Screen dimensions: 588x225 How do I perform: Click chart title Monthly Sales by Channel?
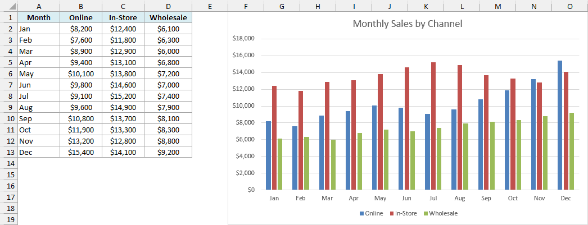pos(408,24)
